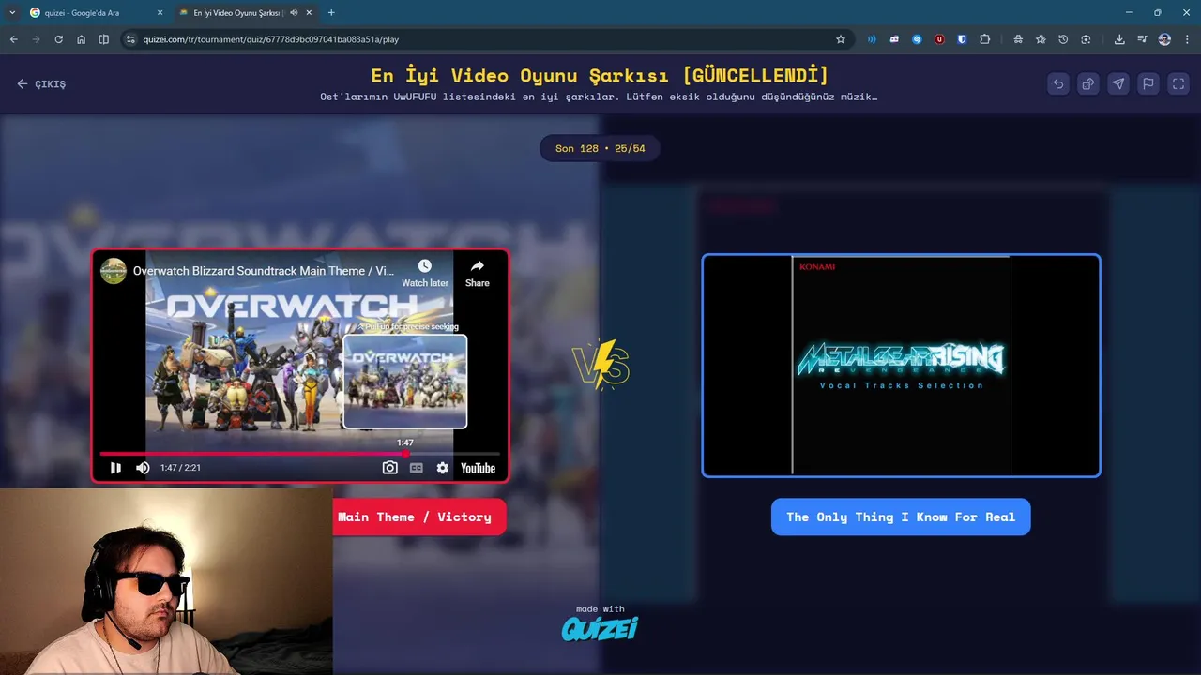Screen dimensions: 1201x675
Task: Pause the Overwatch YouTube video
Action: (115, 468)
